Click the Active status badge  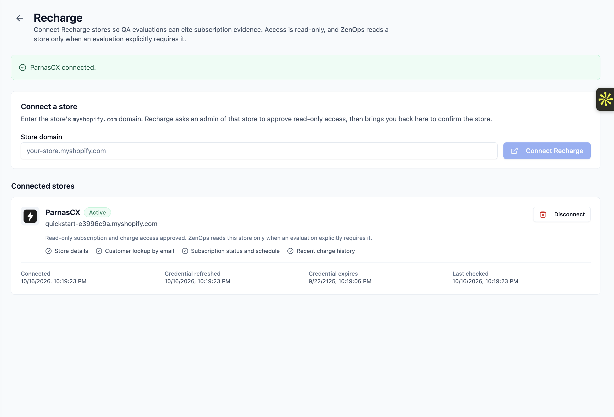[x=98, y=213]
